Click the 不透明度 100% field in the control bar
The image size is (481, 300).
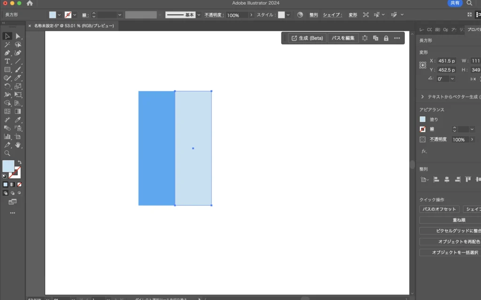tap(237, 15)
